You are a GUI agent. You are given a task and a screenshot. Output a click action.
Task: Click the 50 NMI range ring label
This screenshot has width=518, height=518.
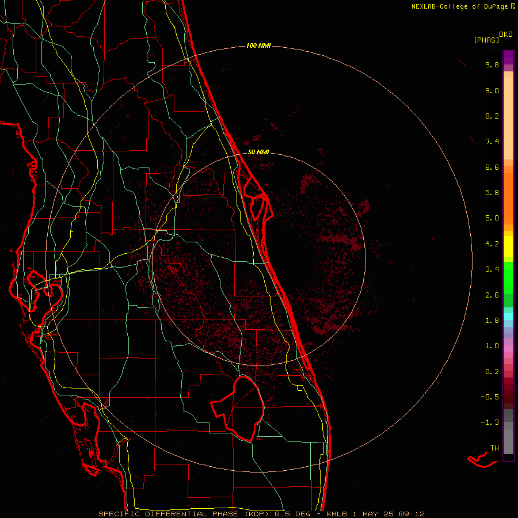click(x=258, y=152)
